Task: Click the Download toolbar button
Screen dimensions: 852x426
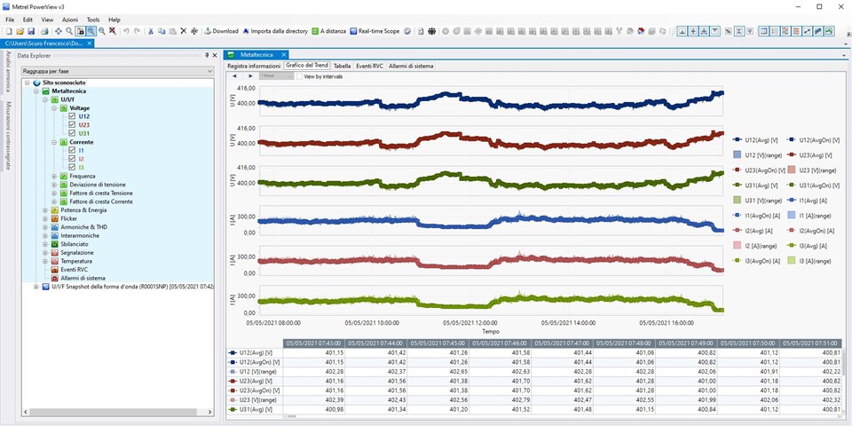Action: click(221, 31)
